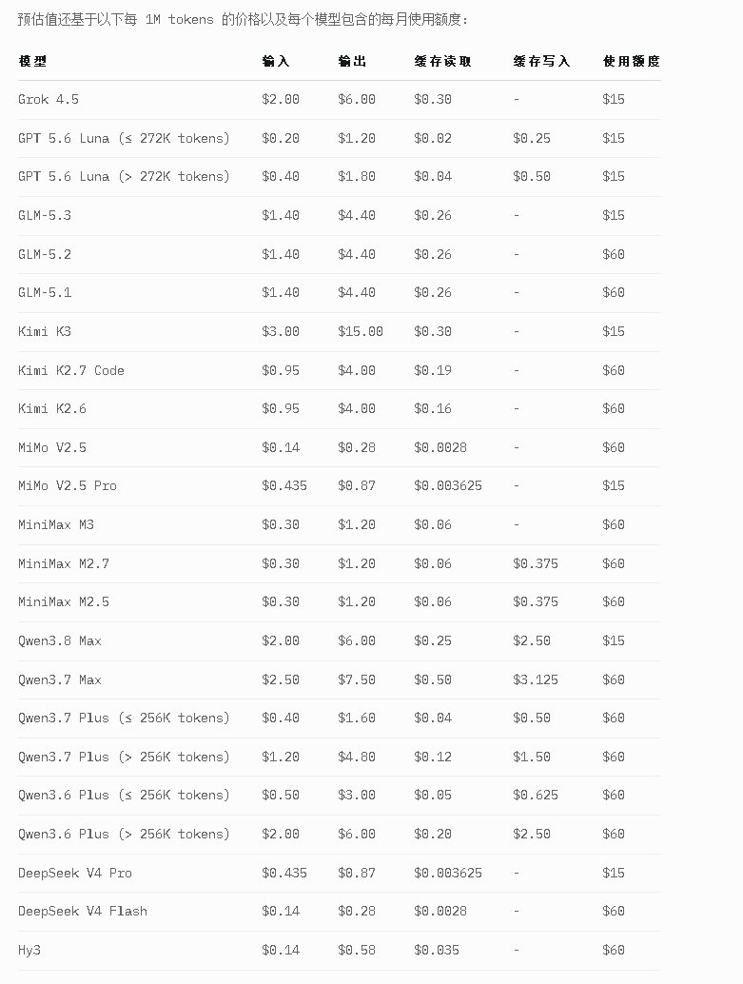Click the 输出 column header
The width and height of the screenshot is (743, 984).
click(352, 62)
